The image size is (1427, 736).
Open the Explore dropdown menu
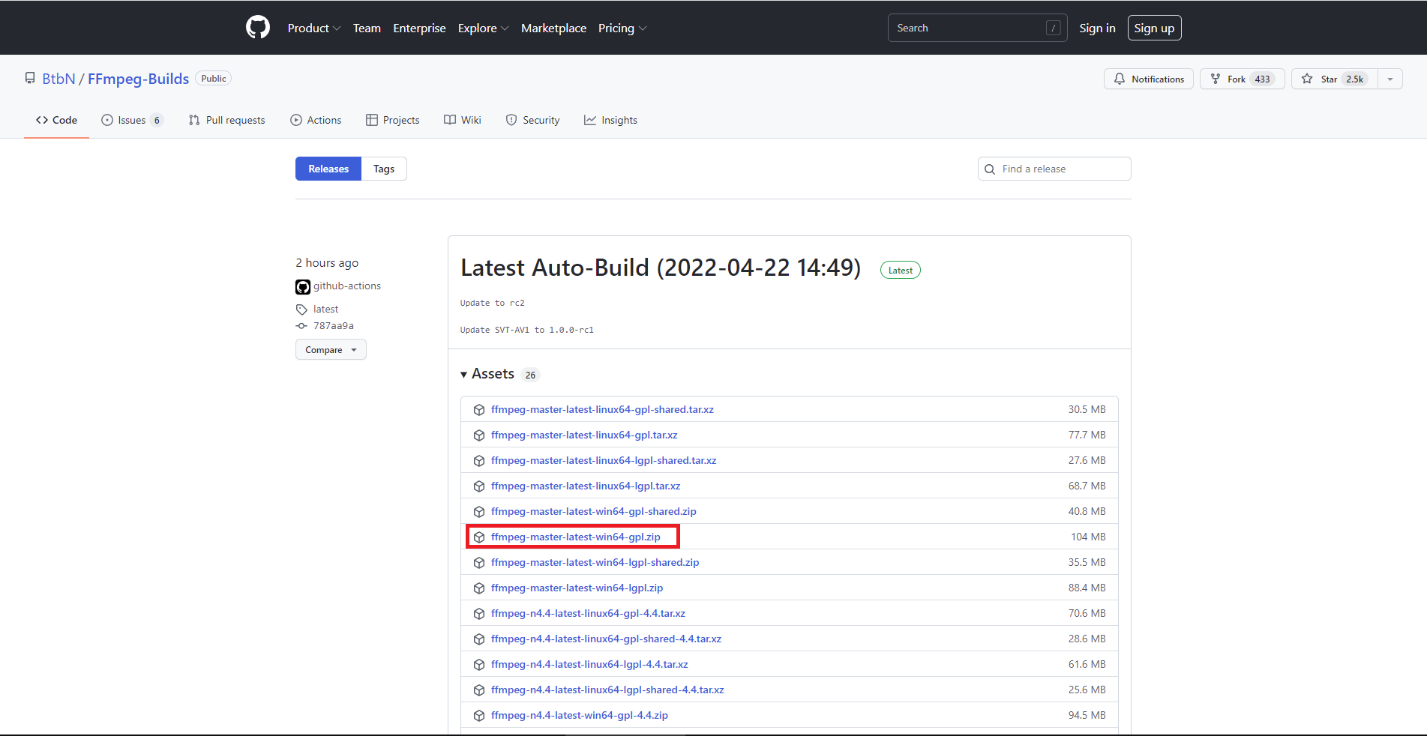(484, 28)
